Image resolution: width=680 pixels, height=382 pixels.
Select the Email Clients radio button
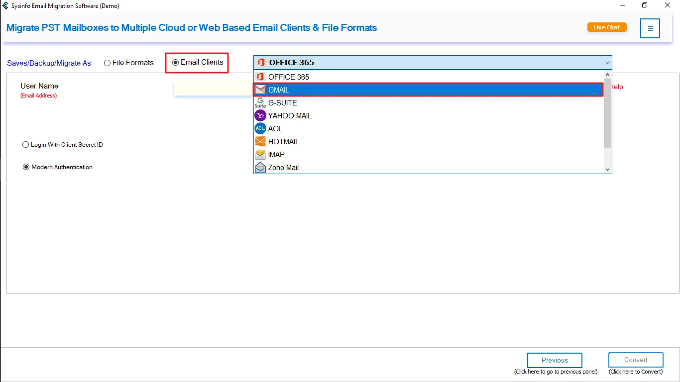point(175,63)
